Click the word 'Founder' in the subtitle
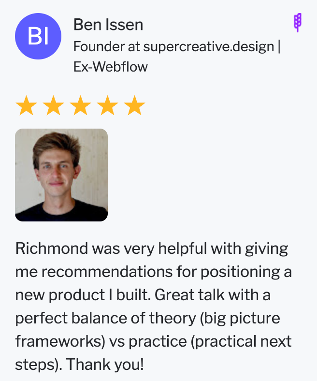Screen dimensions: 317x381 pos(99,46)
